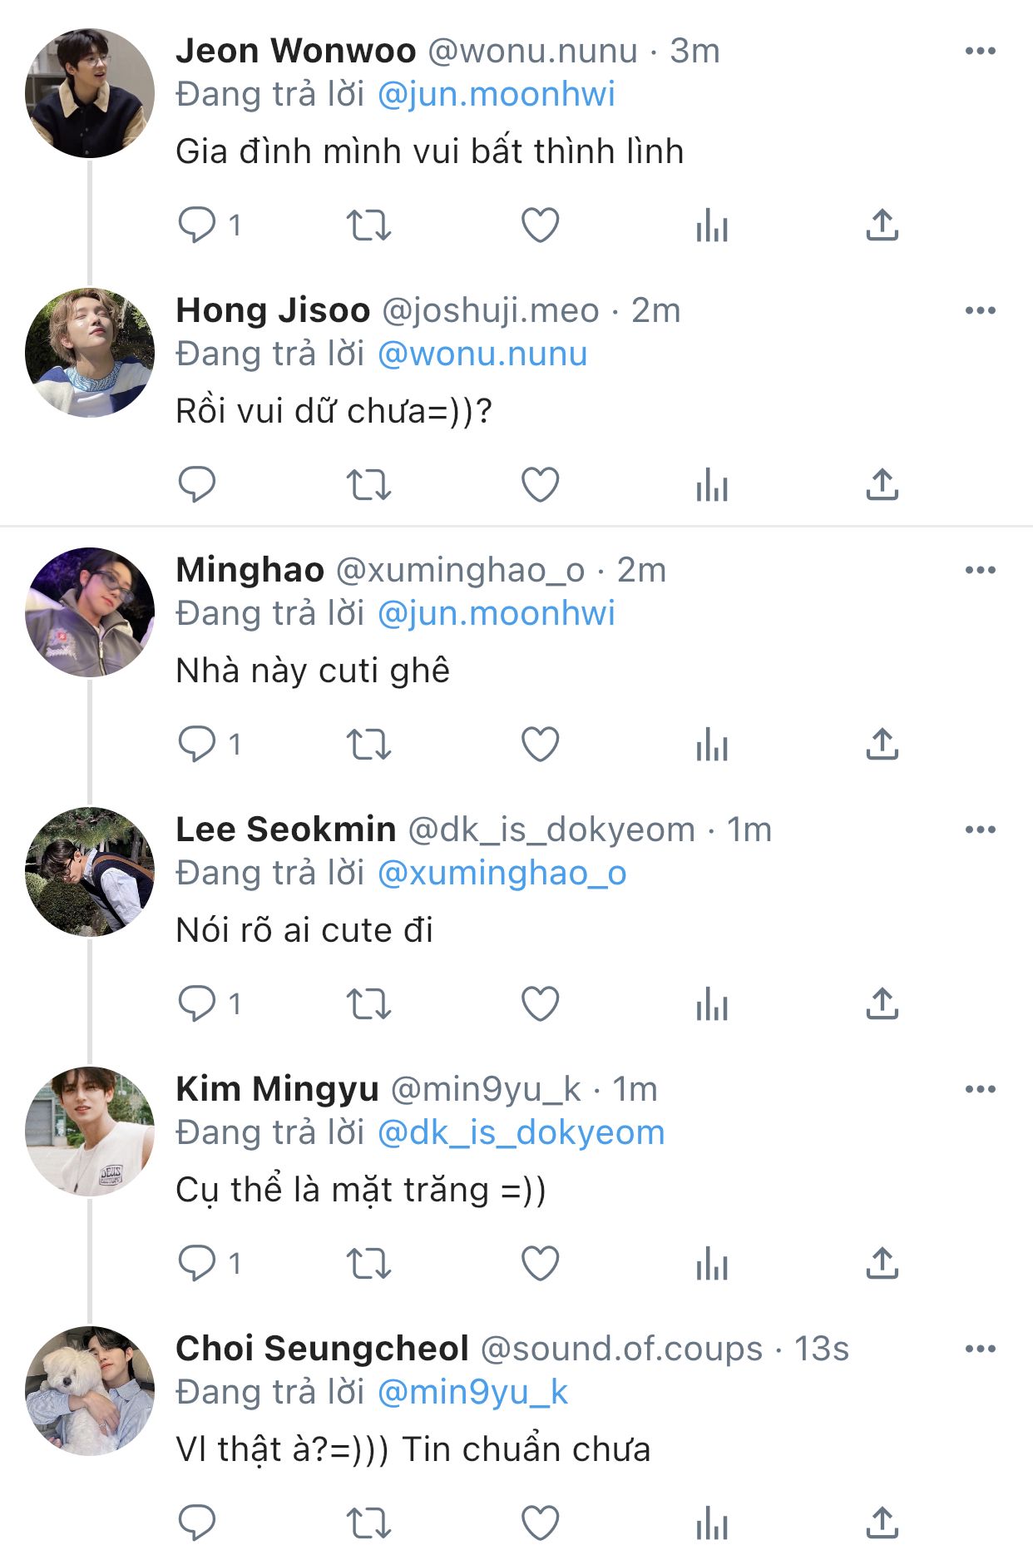The height and width of the screenshot is (1560, 1033).
Task: Like Choi Seungcheol's tweet
Action: pos(540,1523)
